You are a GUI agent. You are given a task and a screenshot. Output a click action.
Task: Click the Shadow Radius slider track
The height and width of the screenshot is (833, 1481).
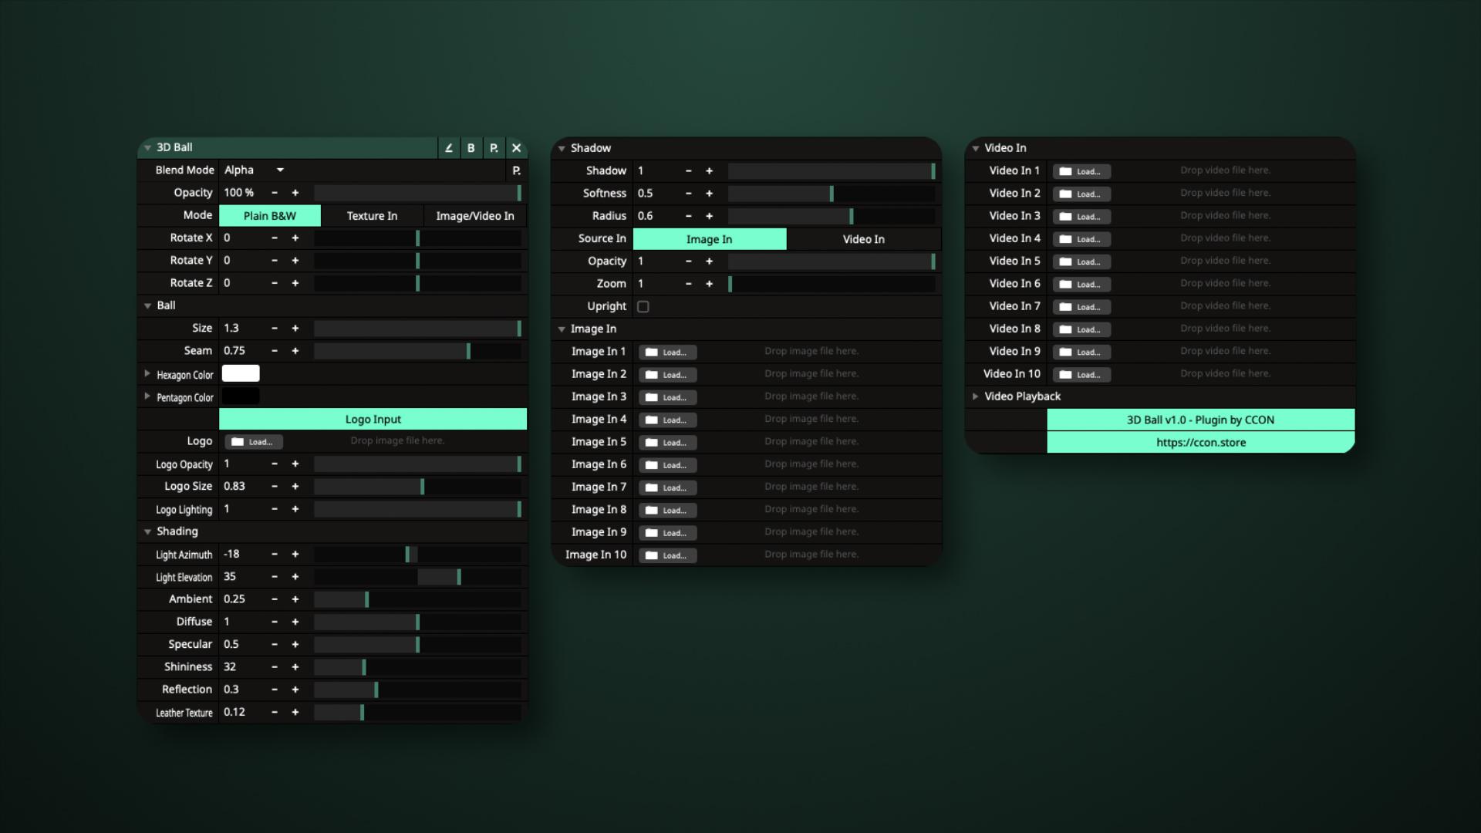coord(832,216)
